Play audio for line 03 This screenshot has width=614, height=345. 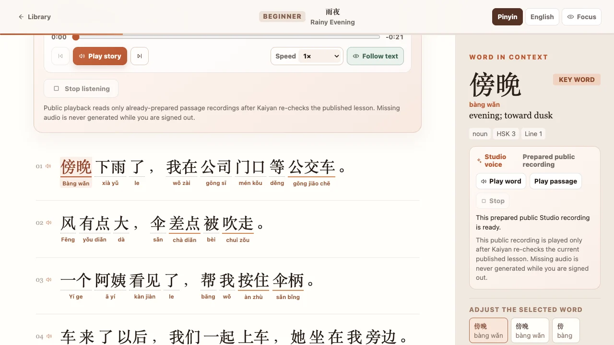pyautogui.click(x=48, y=280)
